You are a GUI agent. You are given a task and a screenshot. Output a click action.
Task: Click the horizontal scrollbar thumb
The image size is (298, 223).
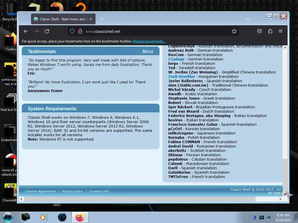(139, 199)
